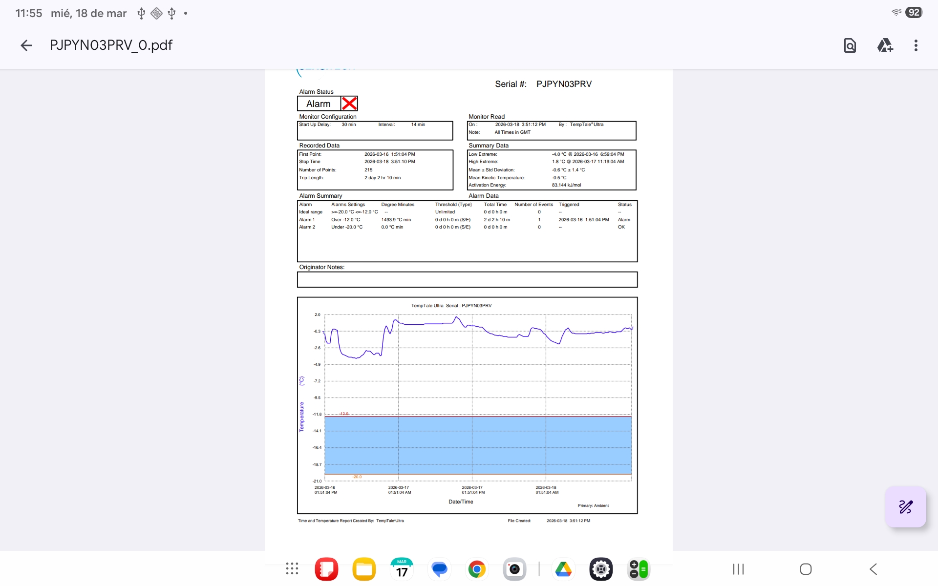Tap the back arrow to exit PDF
Image resolution: width=938 pixels, height=586 pixels.
(x=26, y=45)
